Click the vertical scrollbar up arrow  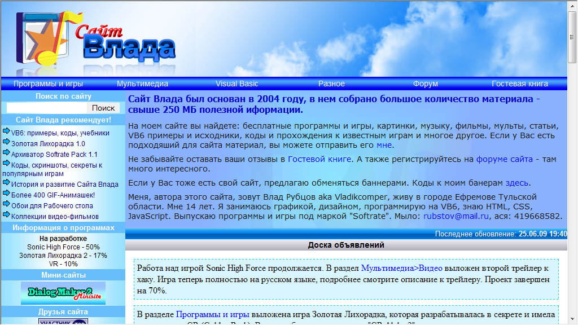tap(572, 6)
